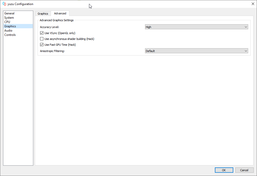
Task: Open the Anisotropic Filtering dropdown
Action: click(196, 51)
